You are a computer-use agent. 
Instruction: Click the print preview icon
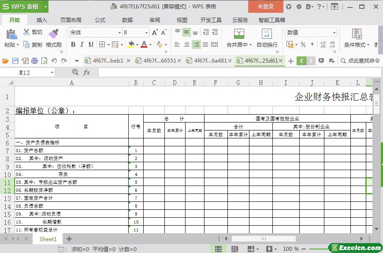[x=44, y=61]
